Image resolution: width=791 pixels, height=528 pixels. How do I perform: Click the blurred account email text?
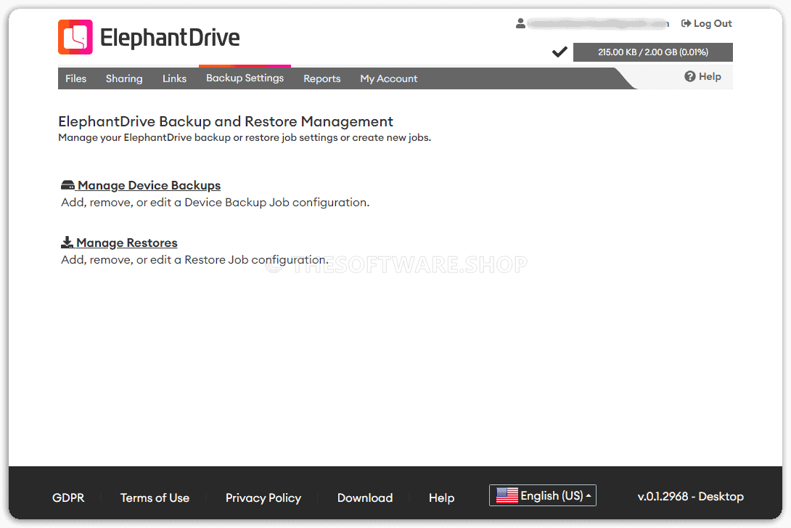click(x=598, y=24)
